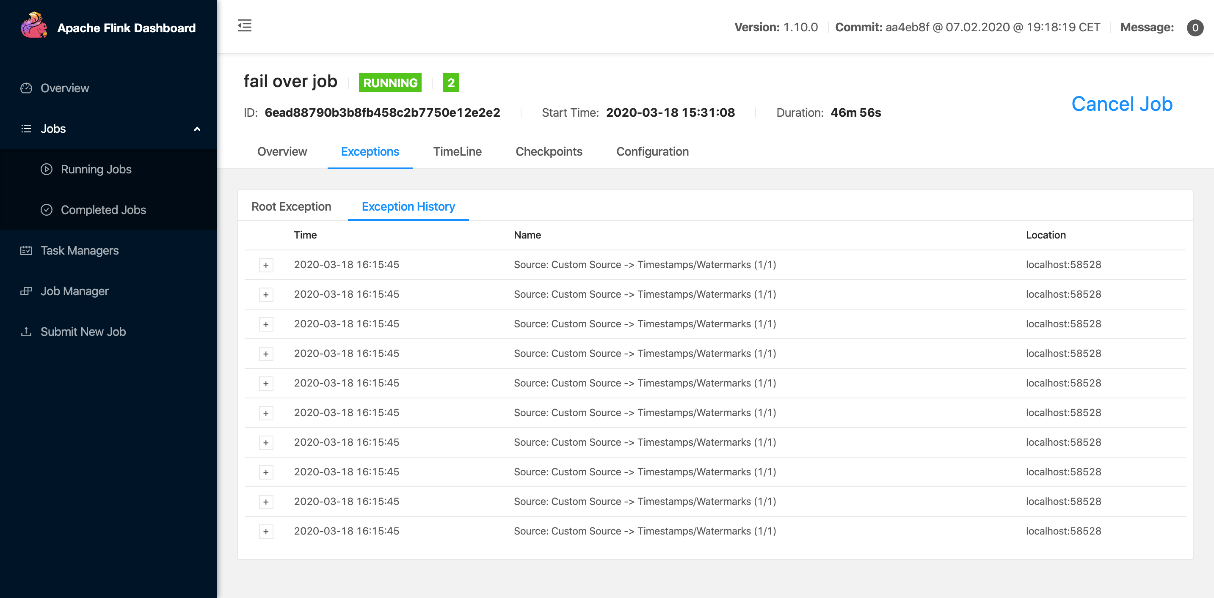Collapse sidebar with the menu fold icon
This screenshot has height=598, width=1214.
(x=245, y=25)
